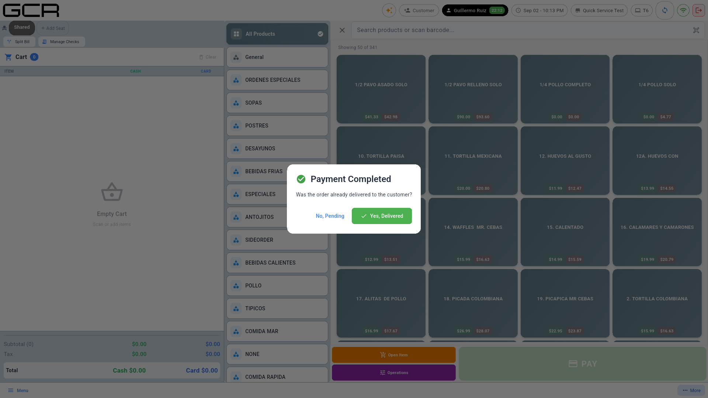Open the Customer selector
Image resolution: width=708 pixels, height=398 pixels.
point(419,10)
